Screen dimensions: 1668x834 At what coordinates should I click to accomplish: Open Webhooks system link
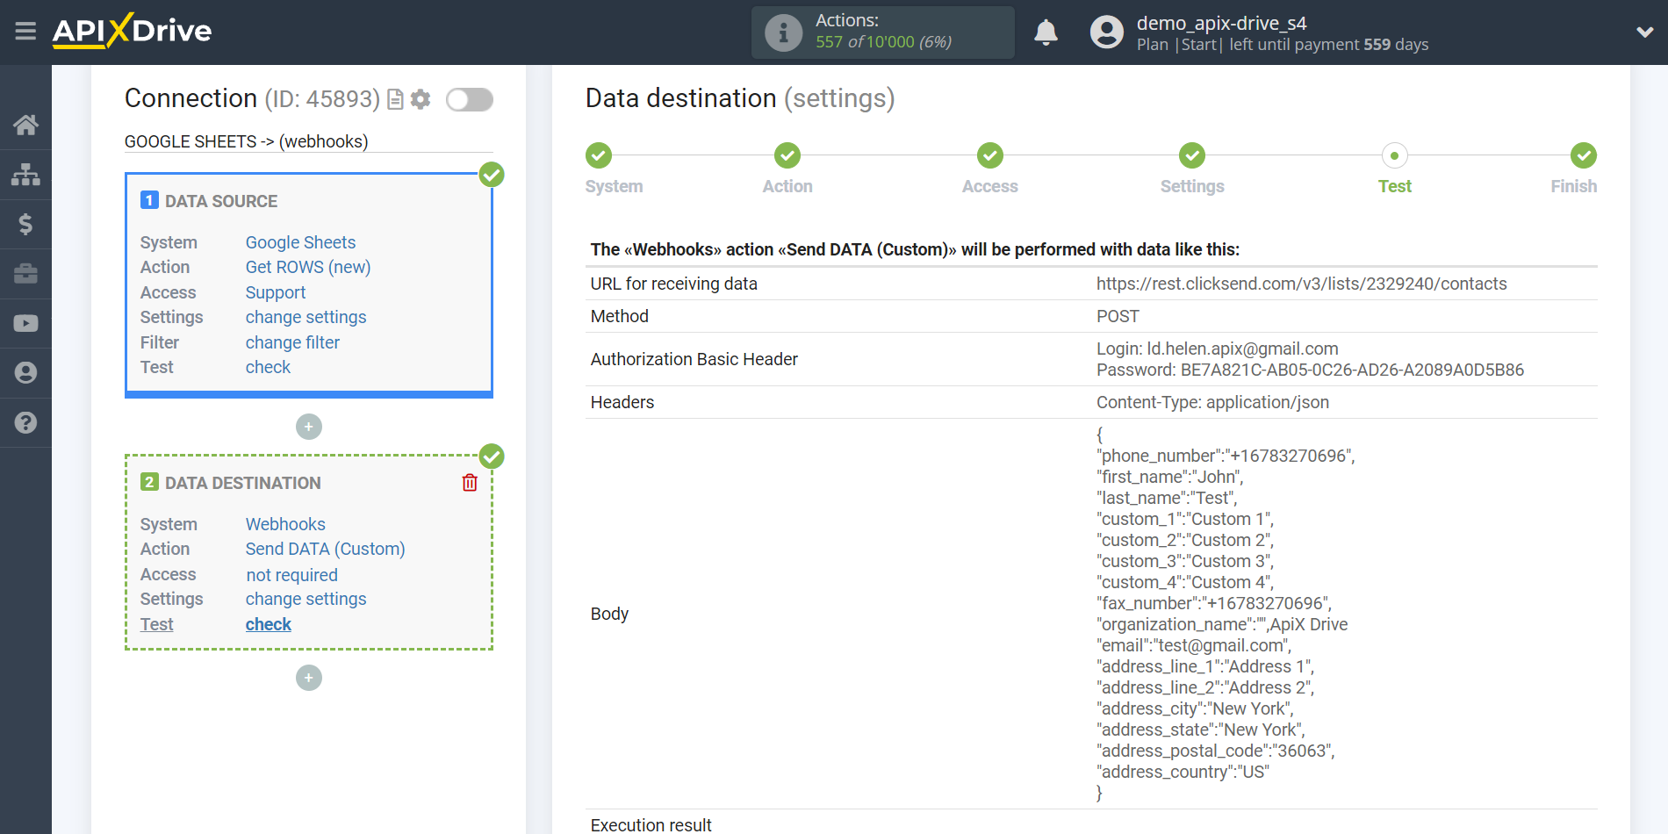(x=285, y=524)
